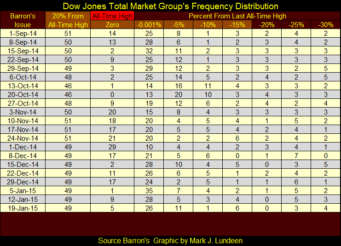Click the '27-Oct-14' date cell
Image resolution: width=341 pixels, height=246 pixels.
click(23, 103)
